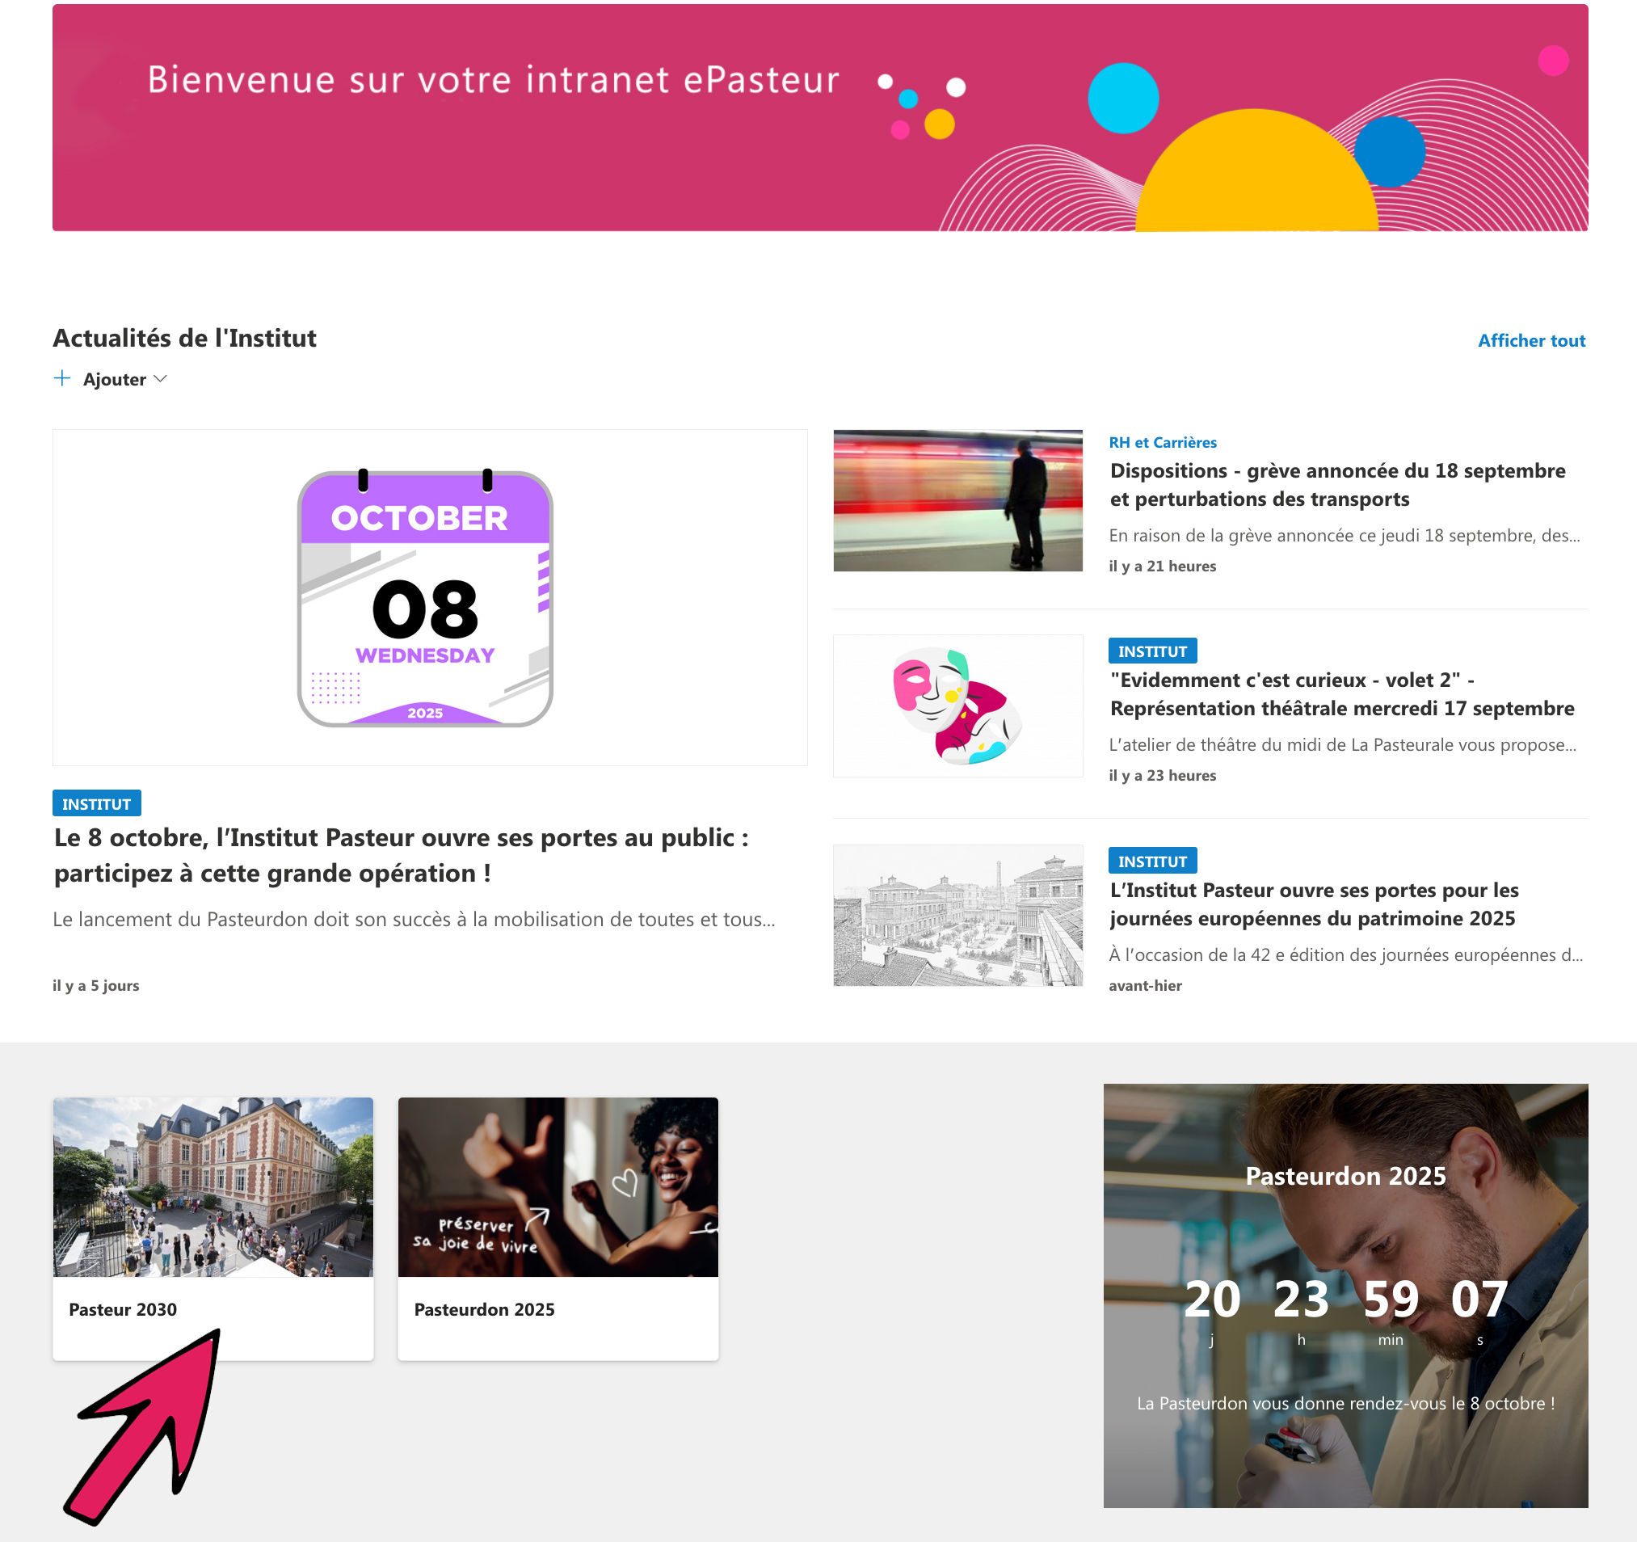Image resolution: width=1637 pixels, height=1542 pixels.
Task: Open the journées européennes du patrimoine 2025 headline
Action: pyautogui.click(x=1313, y=904)
